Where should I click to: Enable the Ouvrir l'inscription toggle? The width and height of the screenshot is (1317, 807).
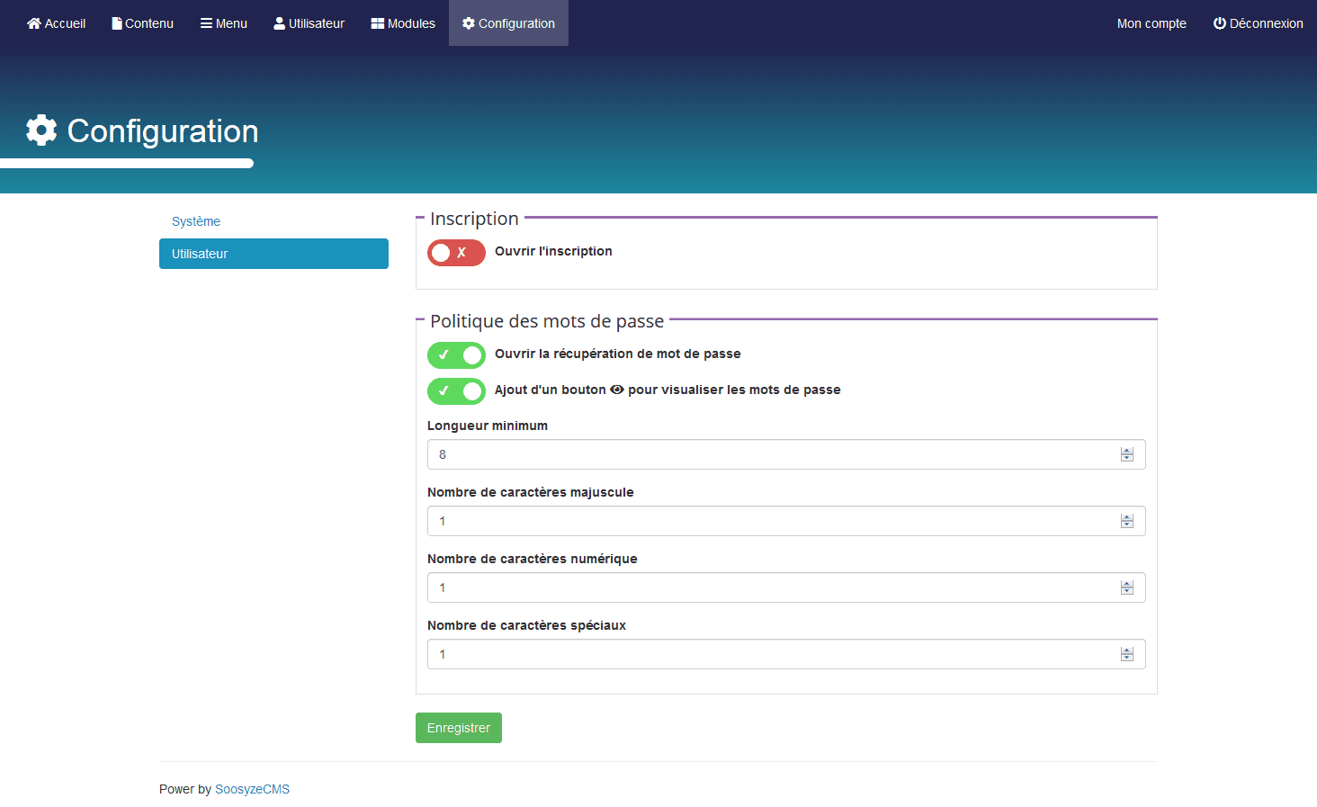456,253
